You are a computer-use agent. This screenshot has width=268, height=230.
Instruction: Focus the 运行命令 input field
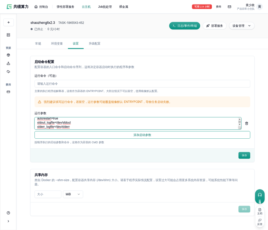click(142, 84)
